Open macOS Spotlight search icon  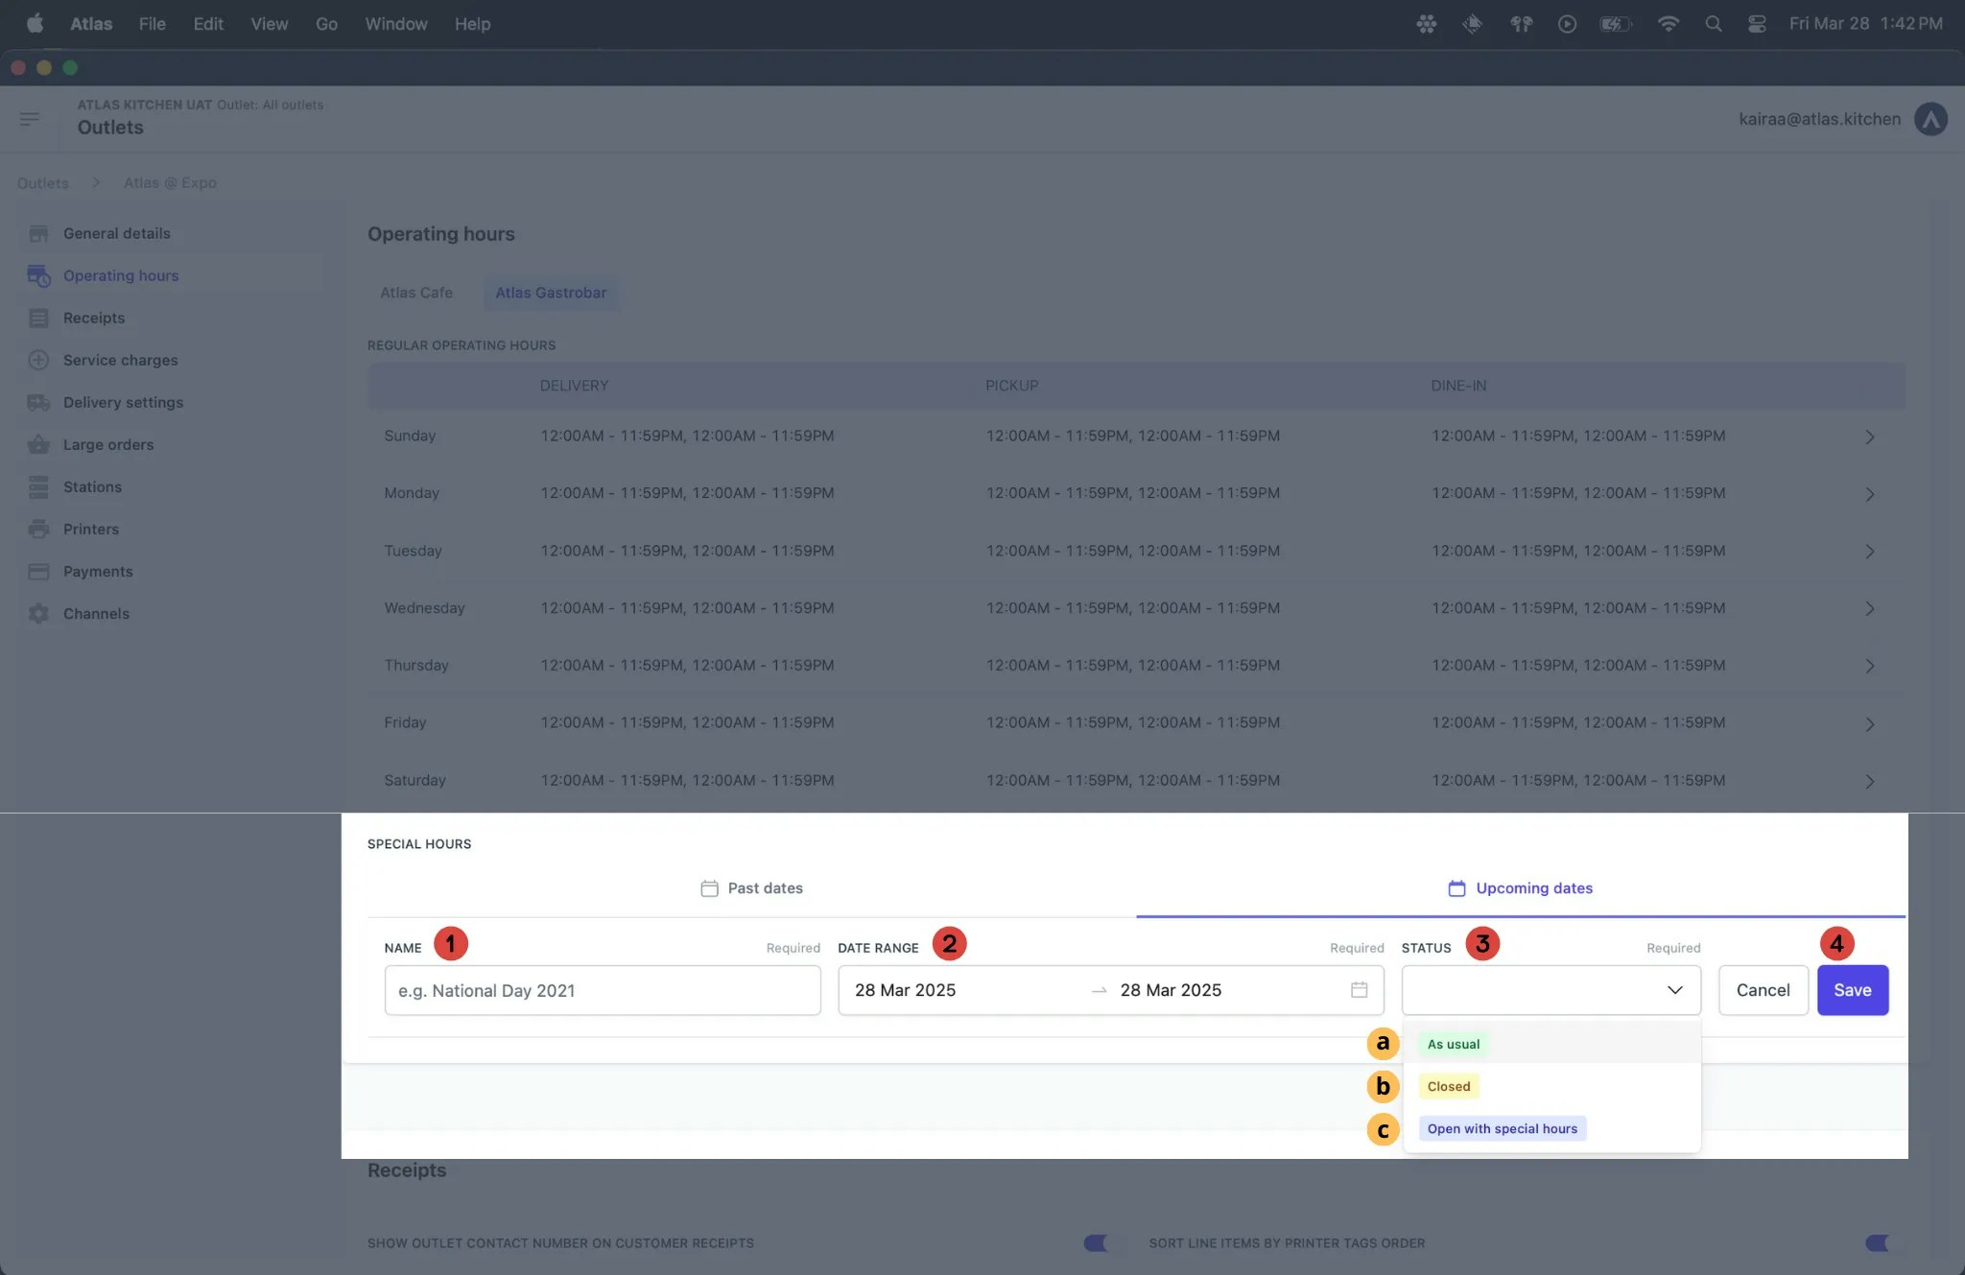point(1713,24)
